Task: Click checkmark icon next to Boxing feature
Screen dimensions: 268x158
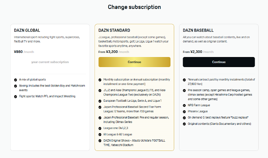Action: pyautogui.click(x=15, y=85)
